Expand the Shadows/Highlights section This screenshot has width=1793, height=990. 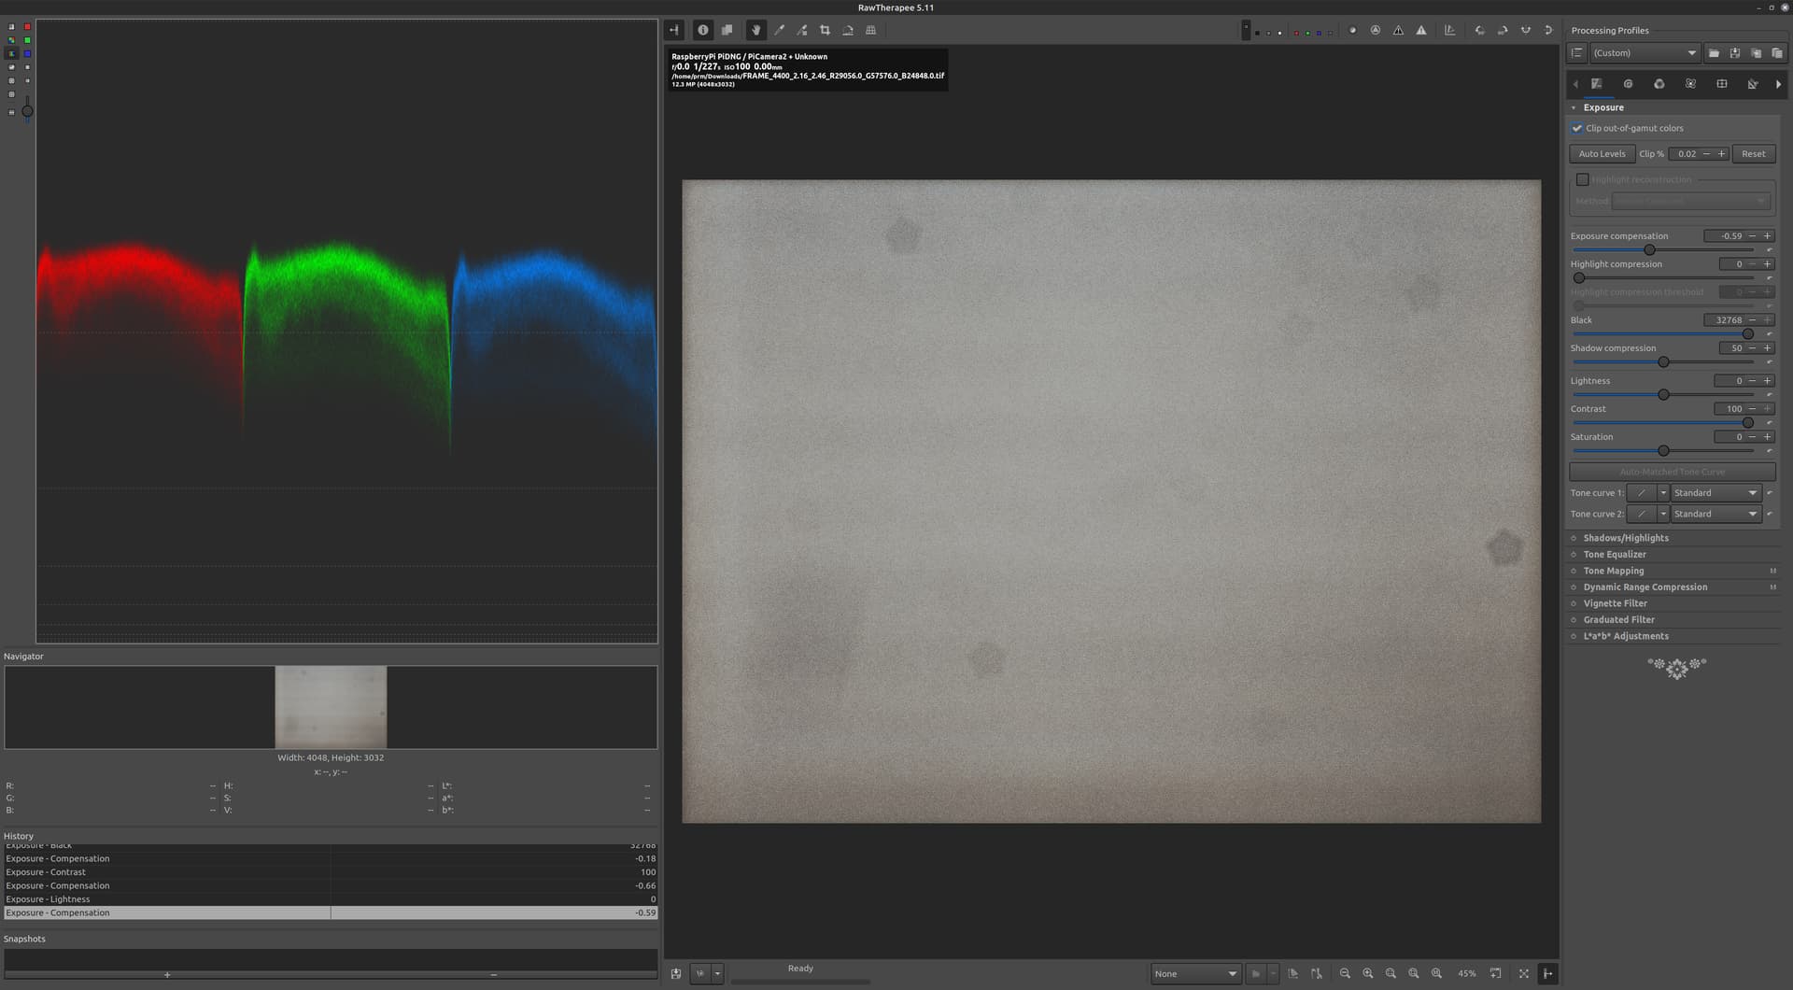[1625, 538]
